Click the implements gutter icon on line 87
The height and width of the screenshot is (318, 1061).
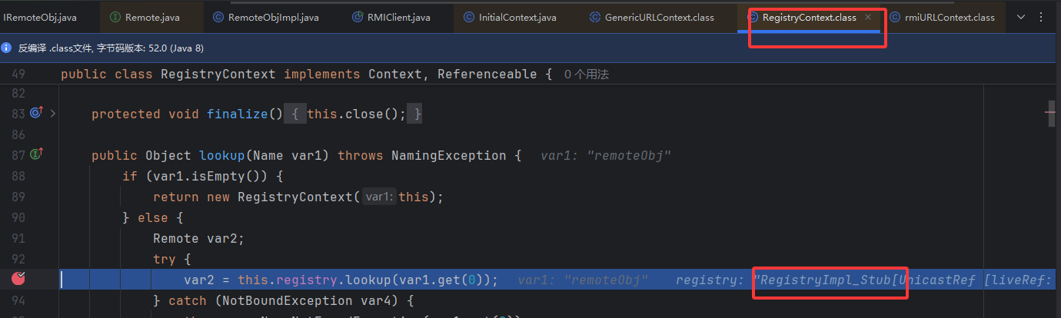coord(35,155)
